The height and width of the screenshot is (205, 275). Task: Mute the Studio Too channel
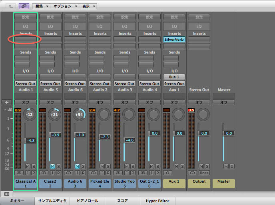pos(127,166)
